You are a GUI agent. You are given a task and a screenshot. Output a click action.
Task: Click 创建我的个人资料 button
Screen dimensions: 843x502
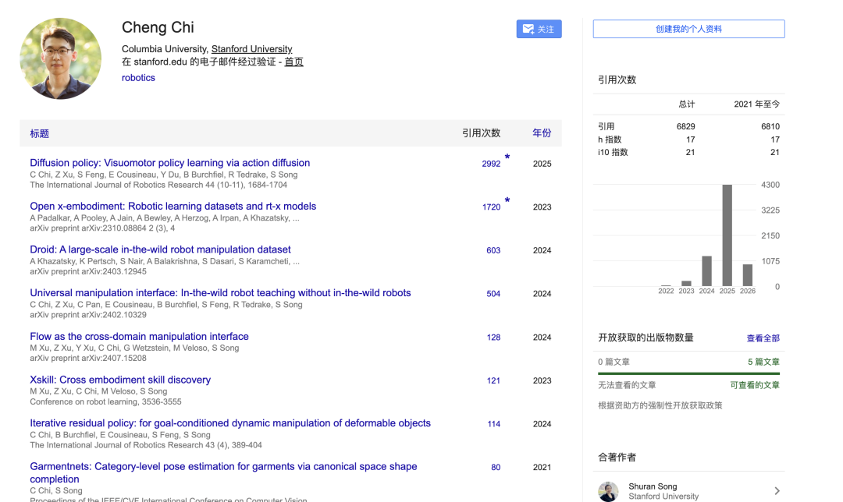click(688, 29)
